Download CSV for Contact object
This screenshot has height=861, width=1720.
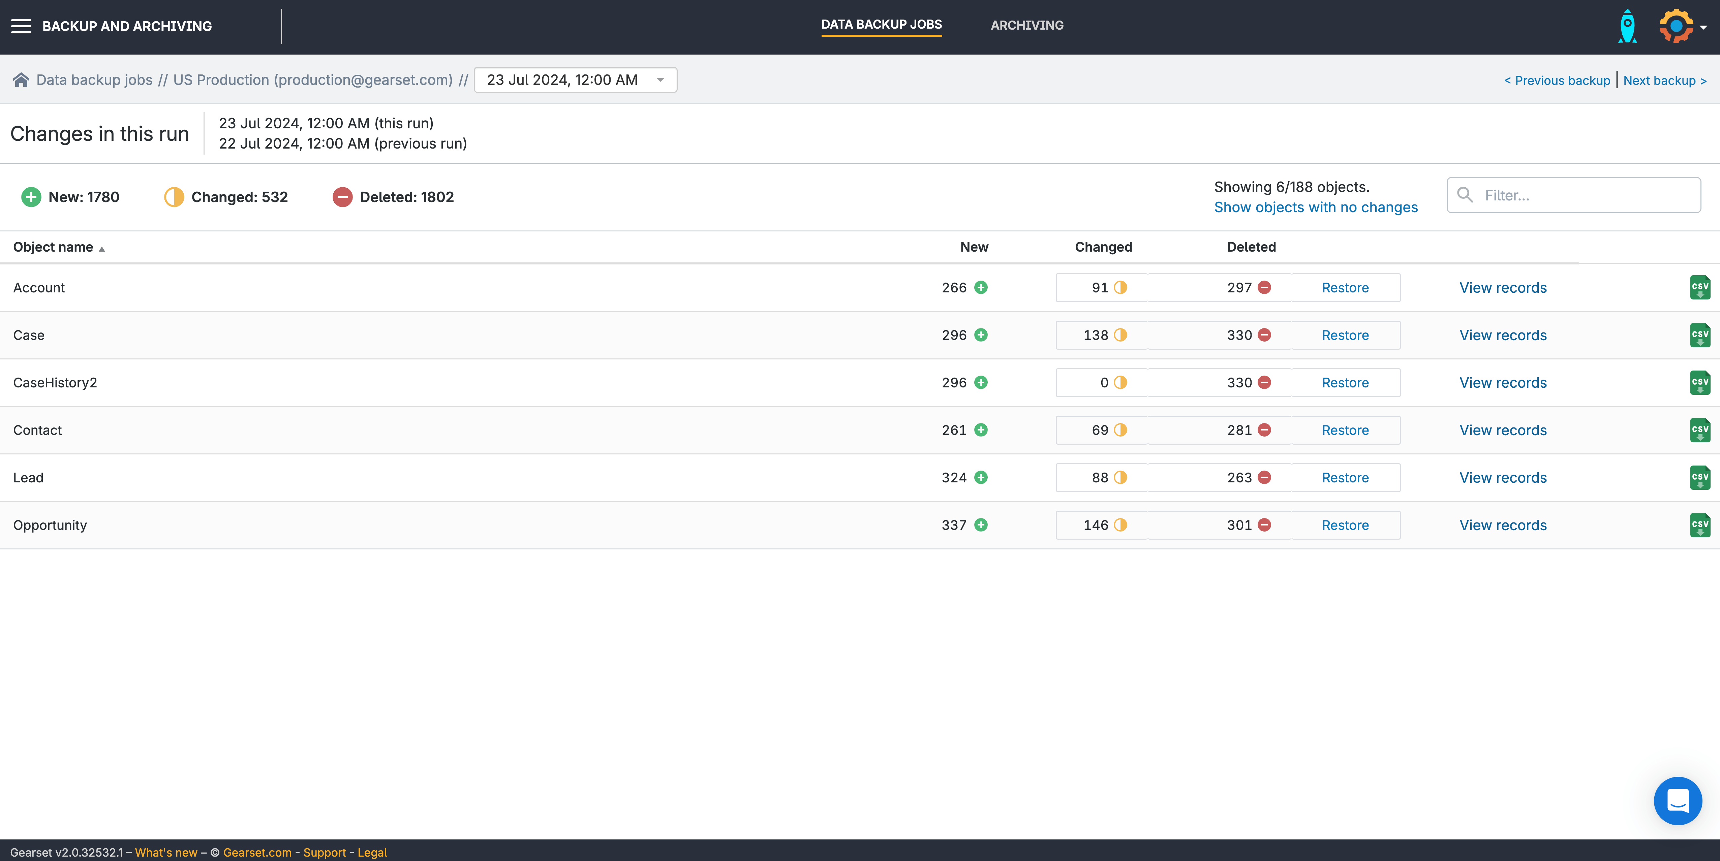(x=1699, y=430)
